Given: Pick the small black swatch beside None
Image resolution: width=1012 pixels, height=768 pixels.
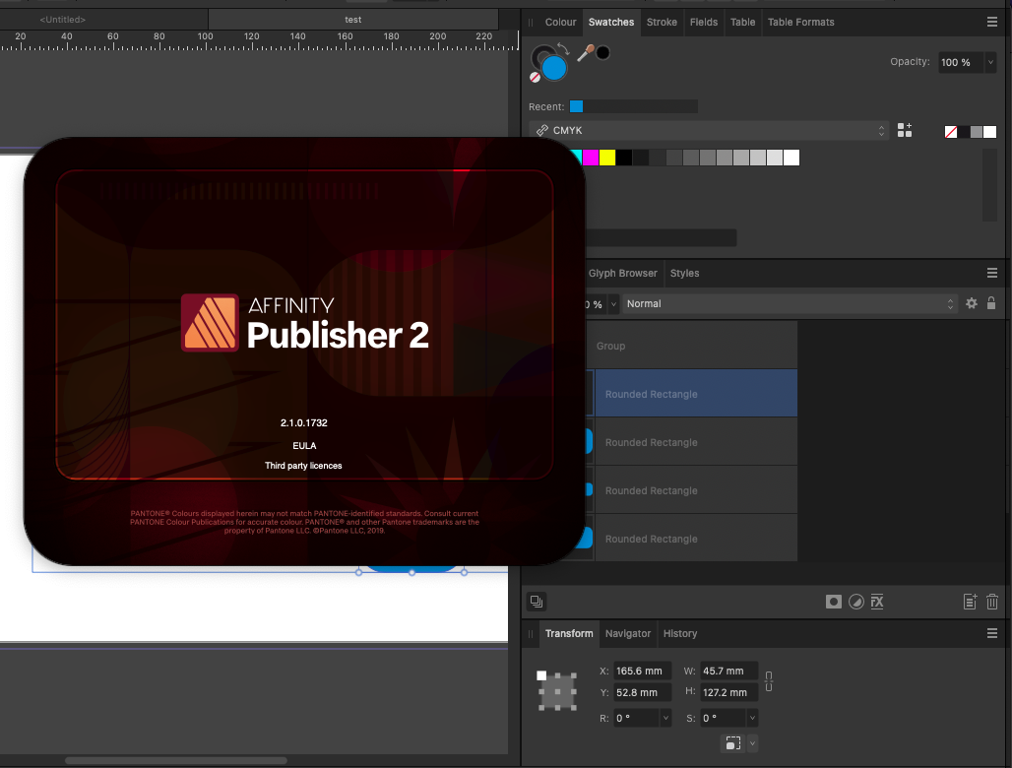Looking at the screenshot, I should (x=964, y=132).
